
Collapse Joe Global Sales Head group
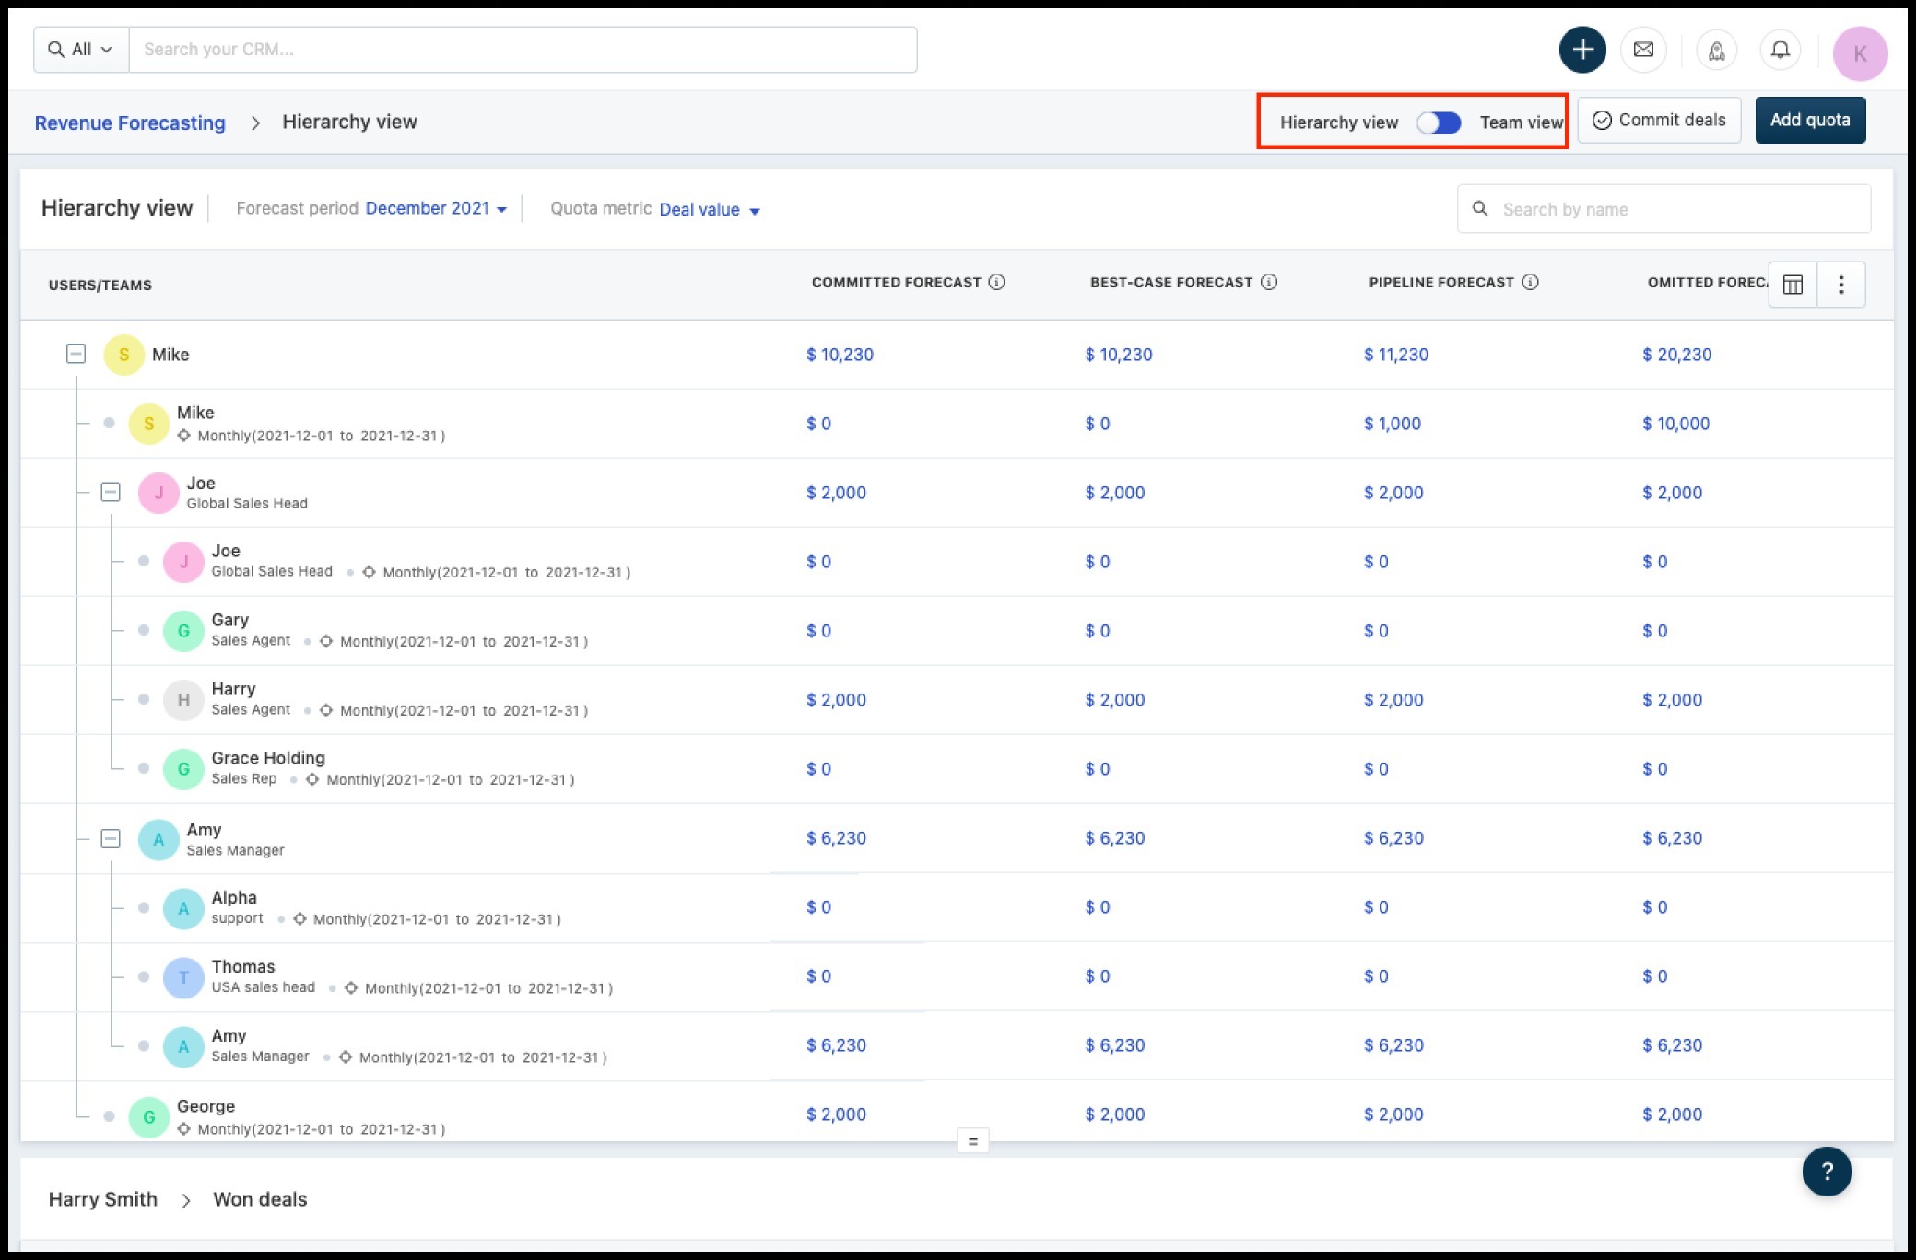click(111, 492)
